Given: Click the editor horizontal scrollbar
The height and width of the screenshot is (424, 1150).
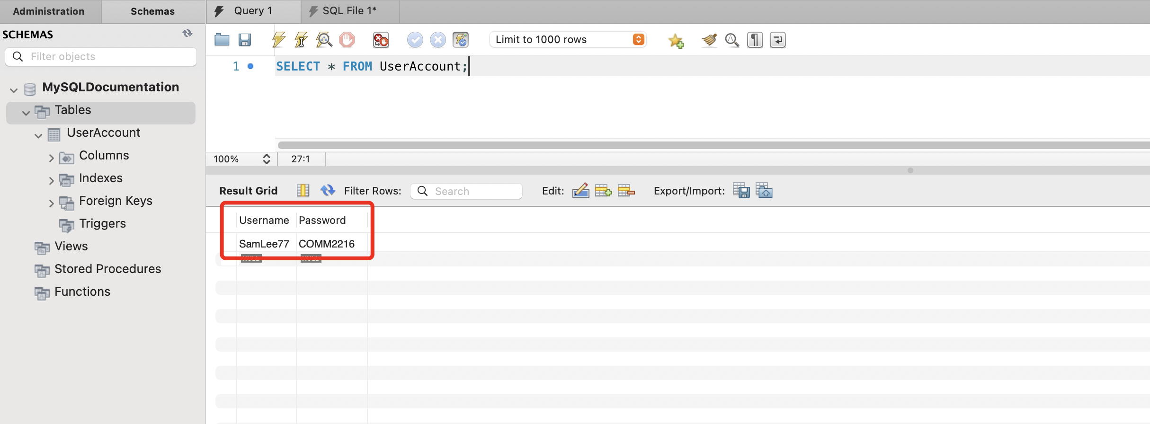Looking at the screenshot, I should click(710, 145).
